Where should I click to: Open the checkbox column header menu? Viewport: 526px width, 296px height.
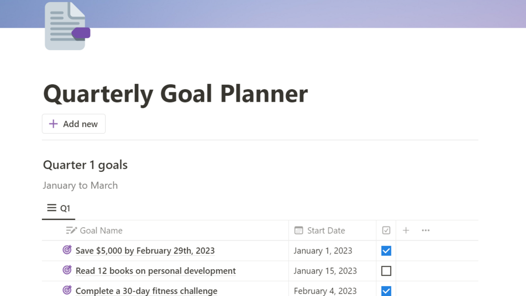point(386,231)
